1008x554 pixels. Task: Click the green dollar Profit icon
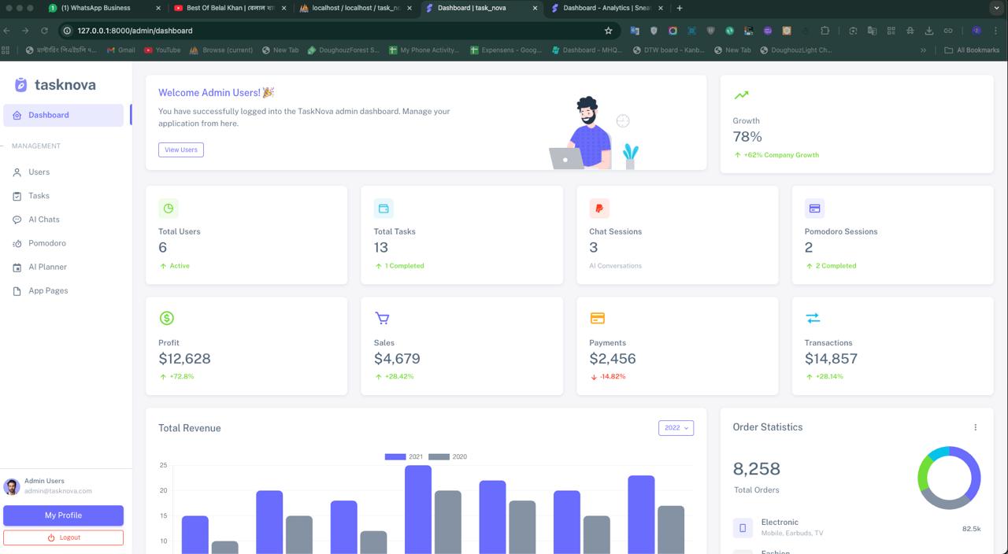166,318
